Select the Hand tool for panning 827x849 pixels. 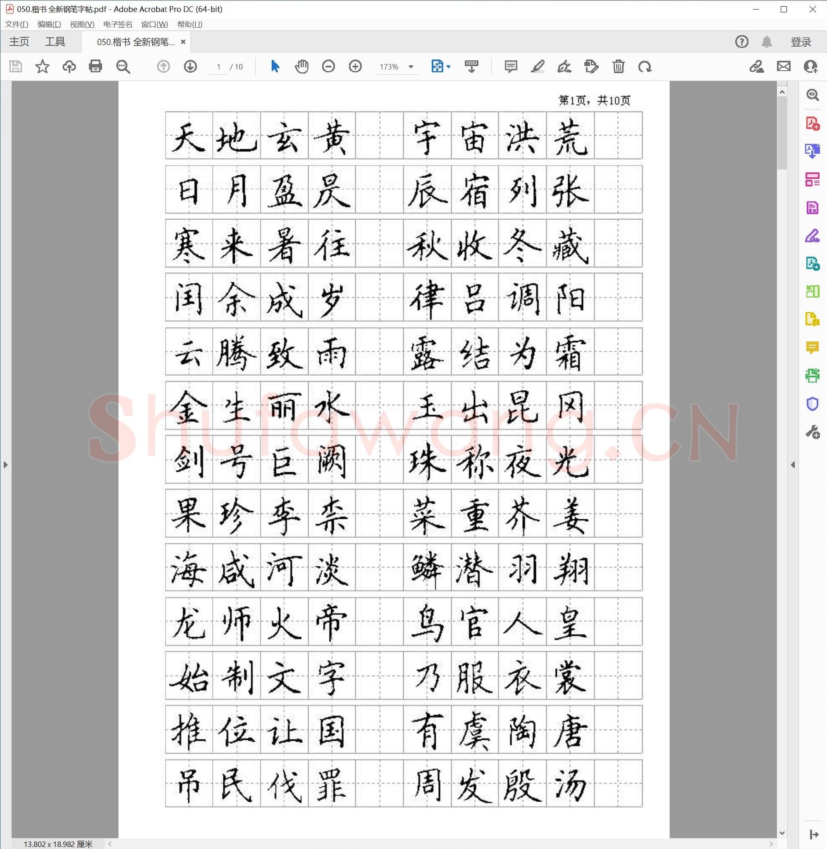tap(302, 67)
